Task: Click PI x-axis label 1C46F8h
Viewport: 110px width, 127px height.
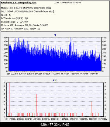Action: tap(84, 74)
